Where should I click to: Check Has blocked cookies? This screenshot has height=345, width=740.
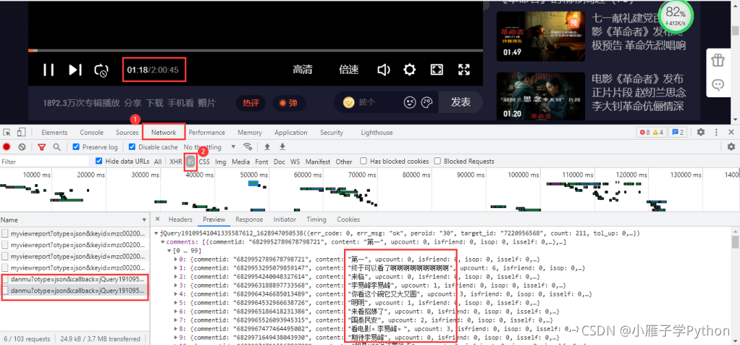(x=363, y=161)
